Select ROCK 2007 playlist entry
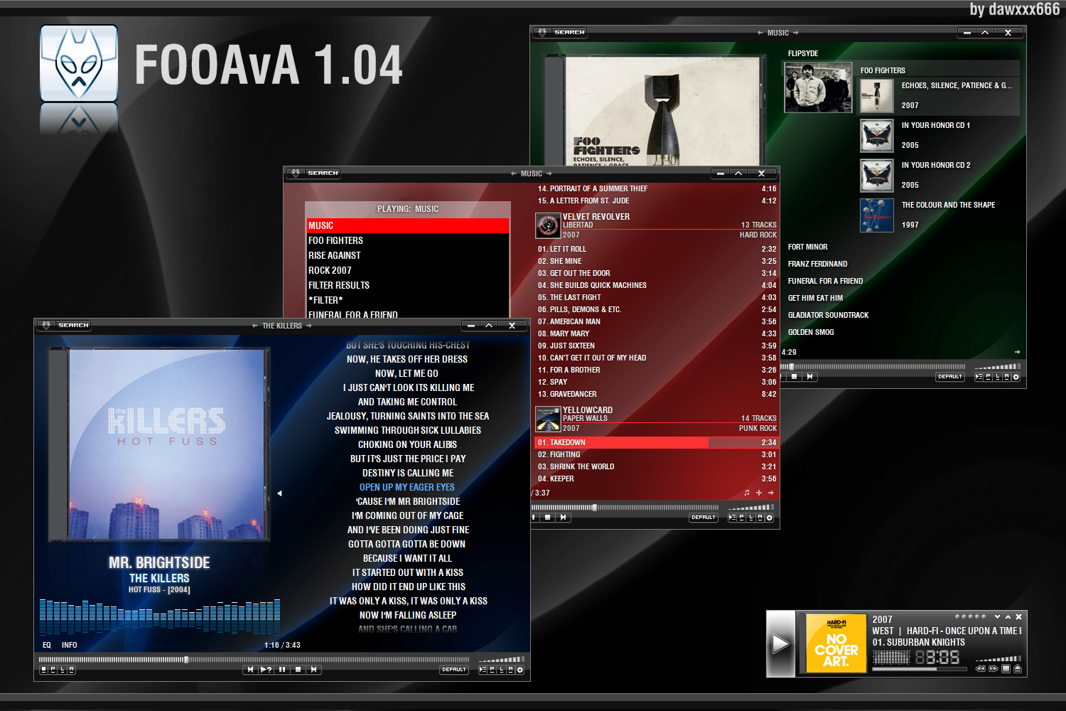 click(x=408, y=270)
